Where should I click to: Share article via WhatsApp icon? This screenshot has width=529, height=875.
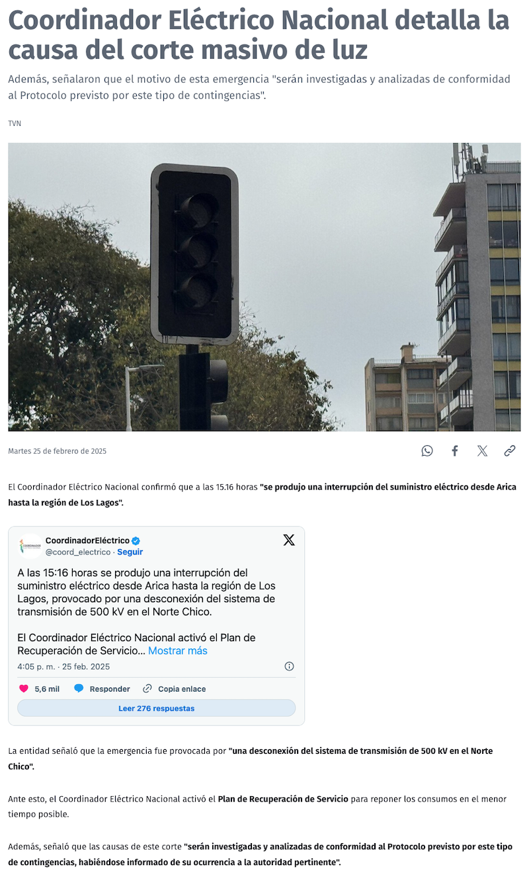tap(427, 451)
